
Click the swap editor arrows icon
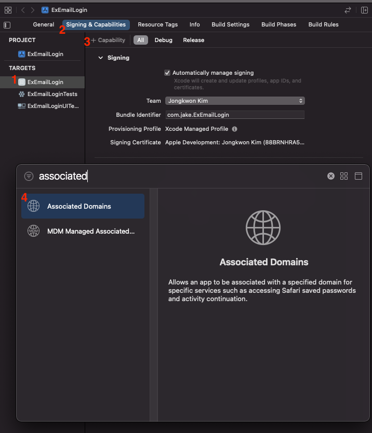348,10
